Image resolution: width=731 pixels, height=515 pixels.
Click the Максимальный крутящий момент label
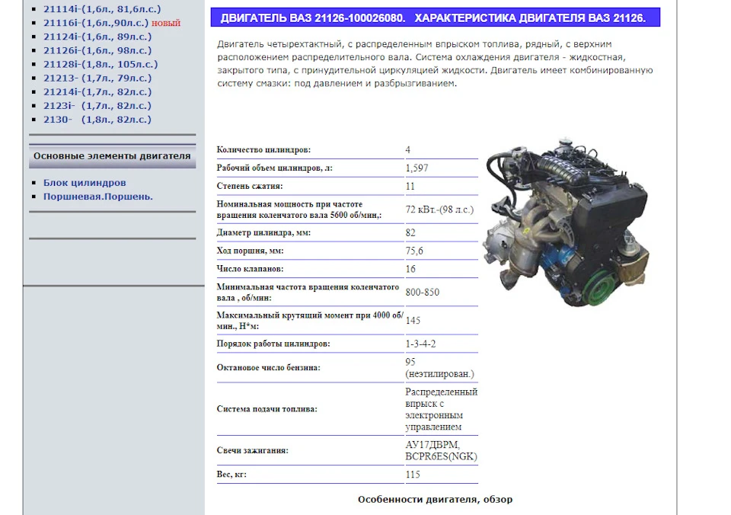point(310,321)
